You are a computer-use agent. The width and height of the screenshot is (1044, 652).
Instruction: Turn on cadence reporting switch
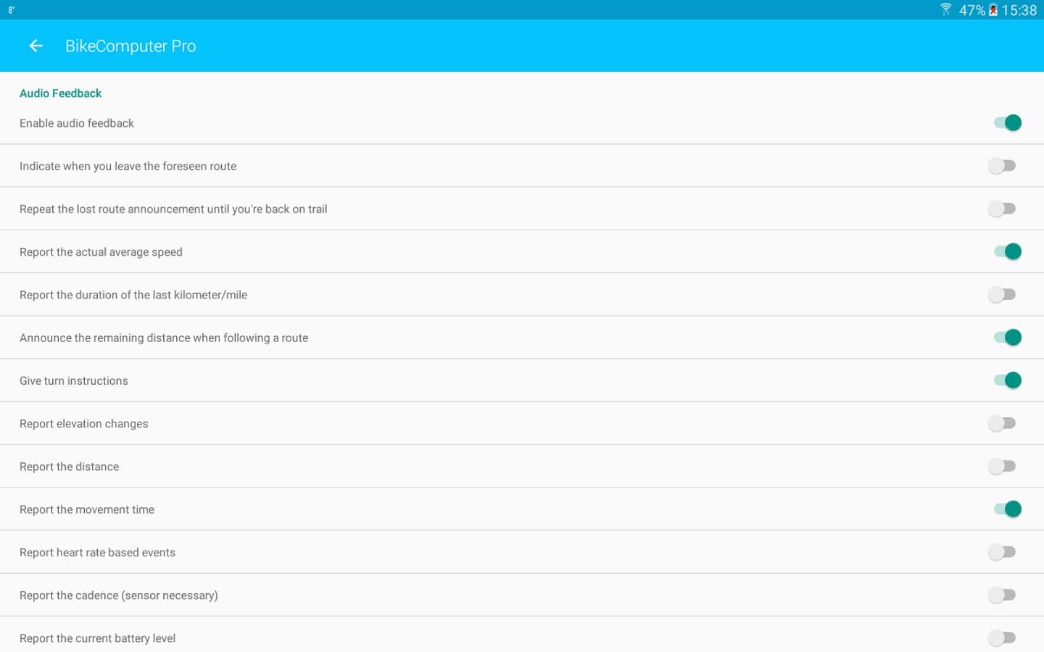[x=1002, y=595]
